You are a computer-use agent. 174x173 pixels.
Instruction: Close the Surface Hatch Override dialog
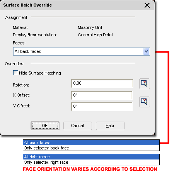pos(147,5)
